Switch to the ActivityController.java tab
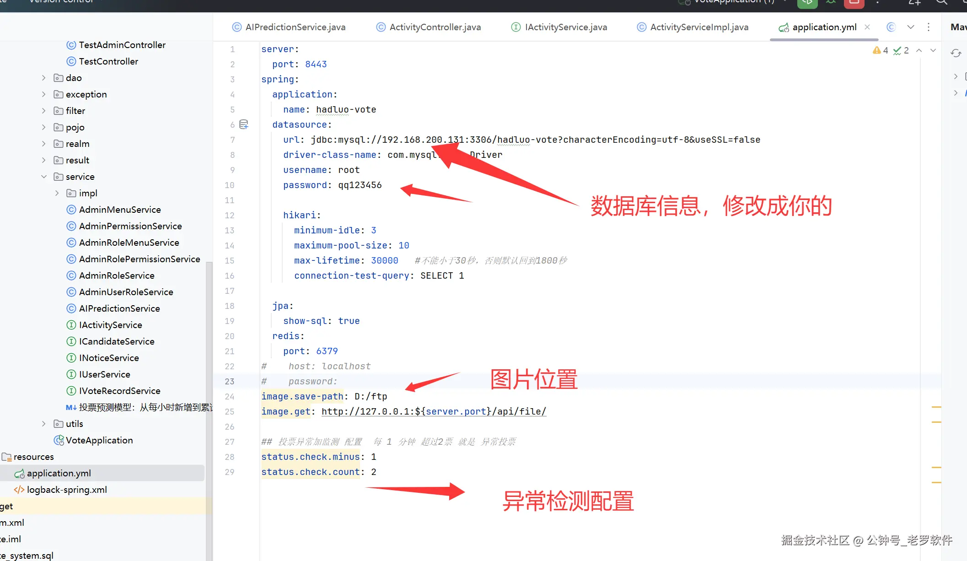 429,27
